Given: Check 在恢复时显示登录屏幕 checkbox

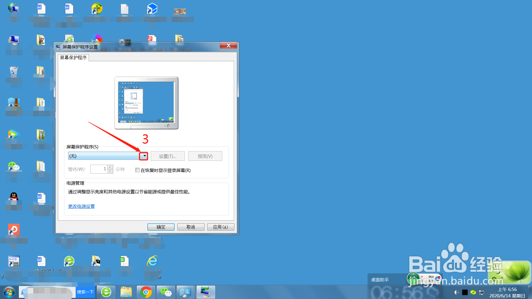Looking at the screenshot, I should point(137,170).
